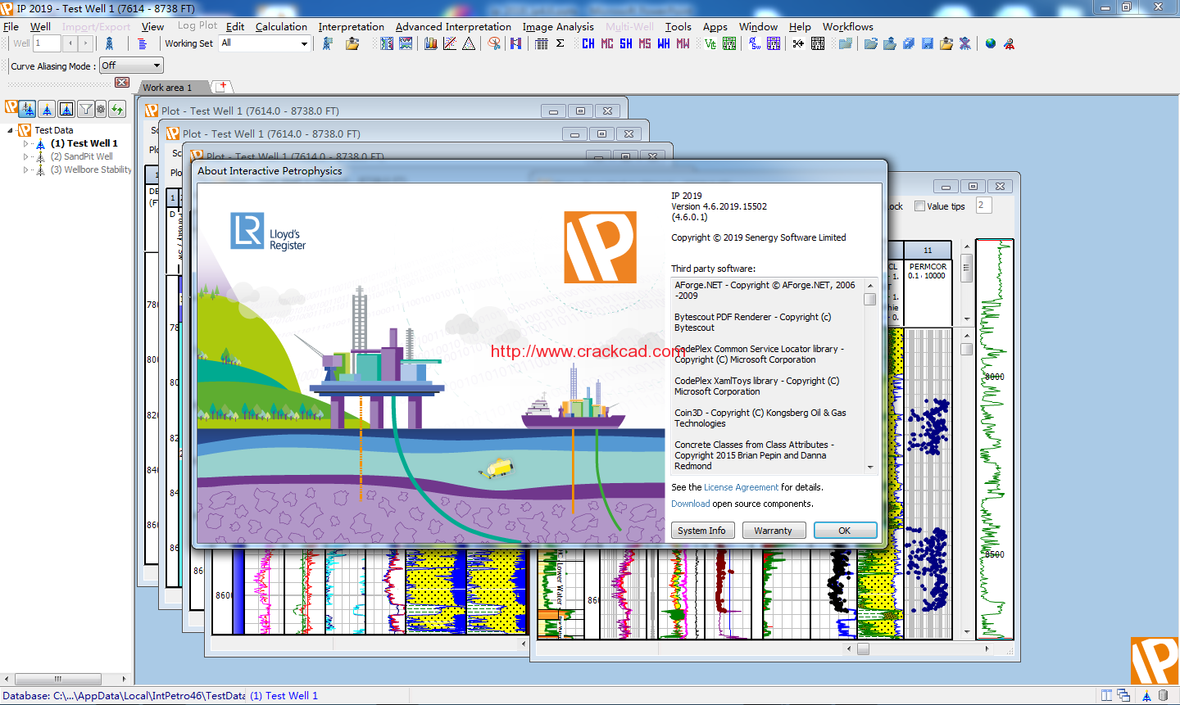This screenshot has width=1180, height=705.
Task: Click the database path in status bar
Action: pos(124,696)
